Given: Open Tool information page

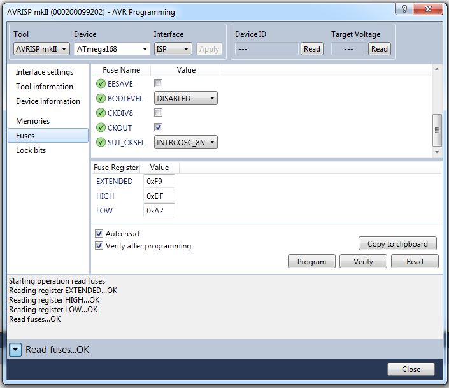Looking at the screenshot, I should coord(45,87).
